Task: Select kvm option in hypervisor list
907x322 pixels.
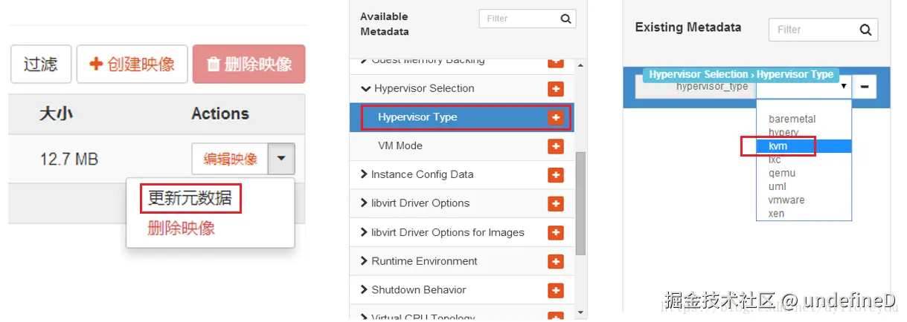Action: point(778,146)
